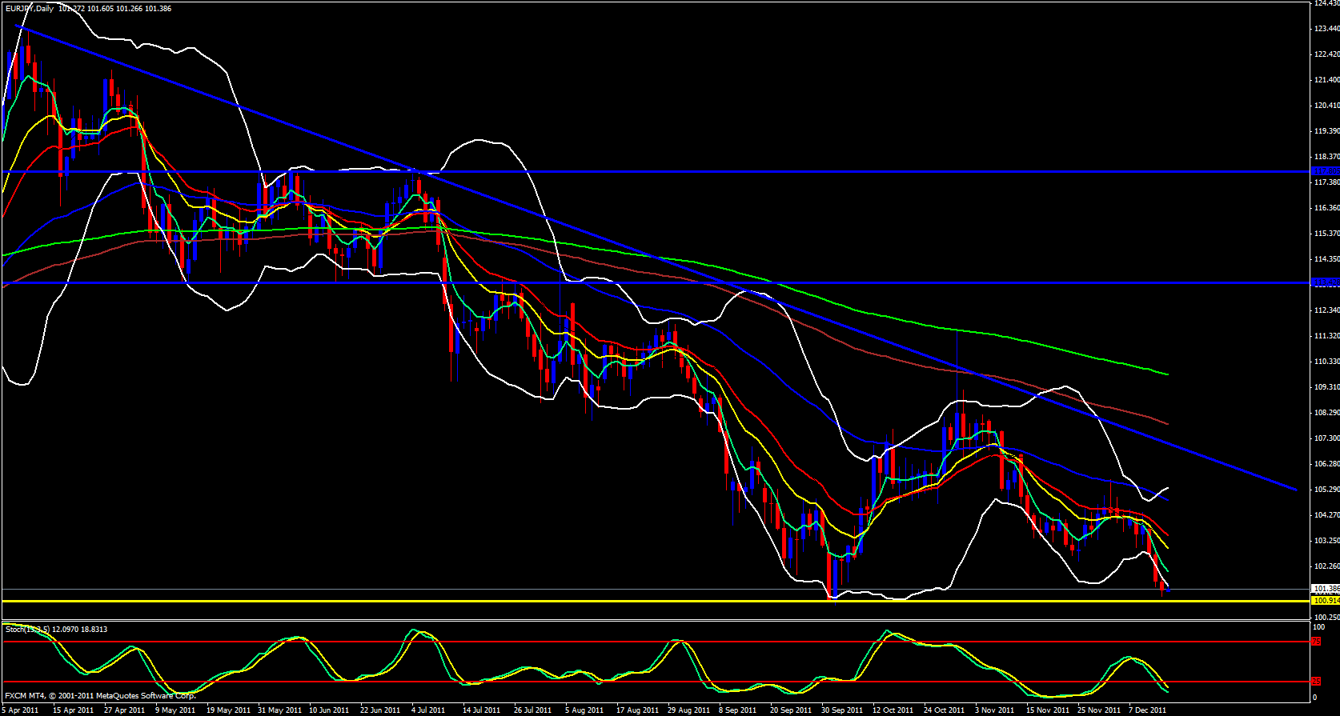Select the 4 Jul 2011 date marker
This screenshot has height=716, width=1340.
click(428, 710)
